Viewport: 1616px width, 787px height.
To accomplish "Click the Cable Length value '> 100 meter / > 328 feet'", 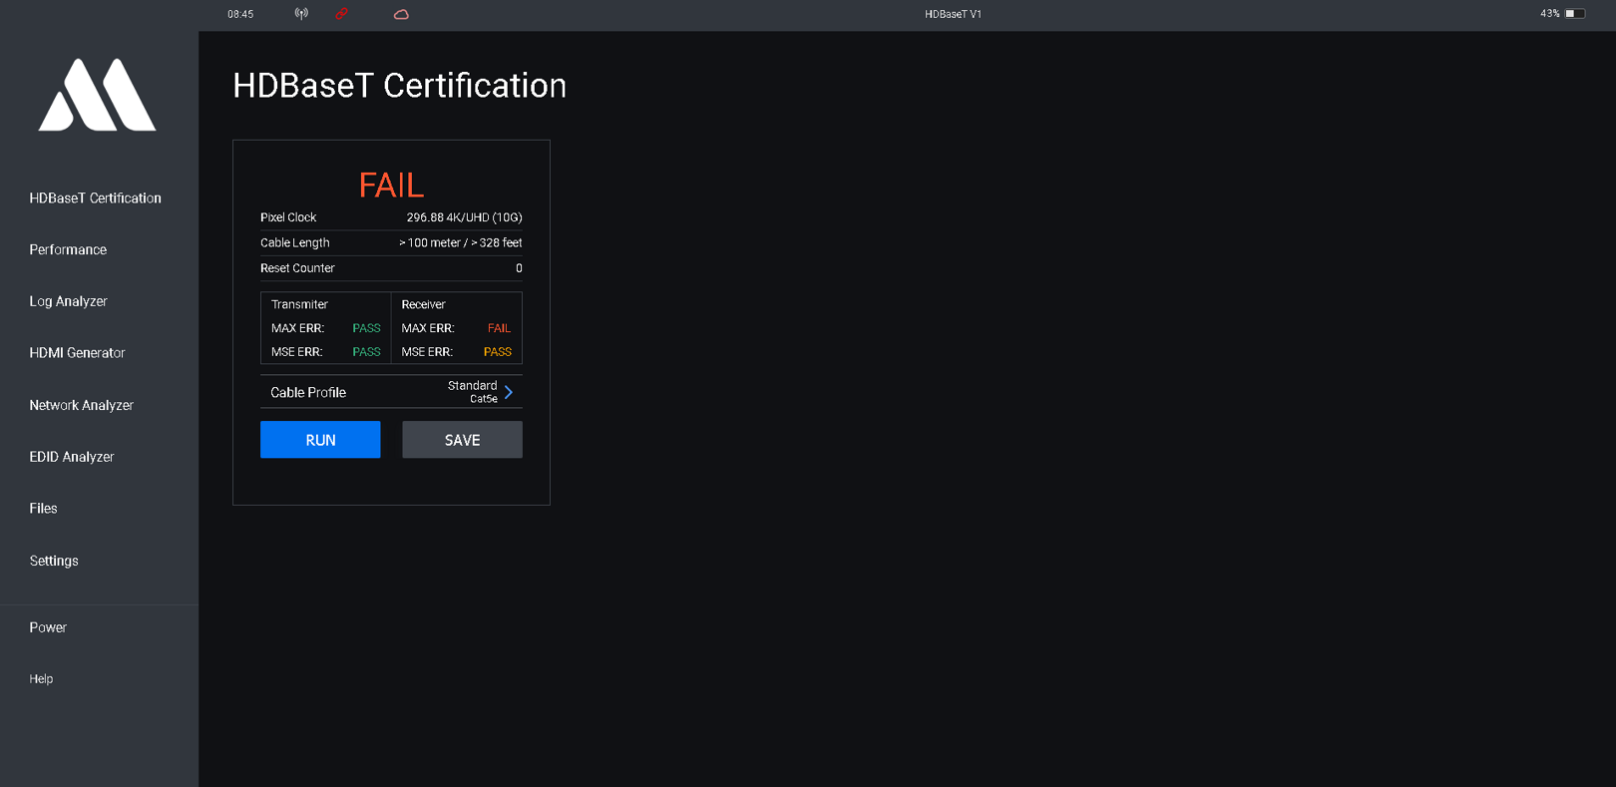I will pyautogui.click(x=460, y=242).
